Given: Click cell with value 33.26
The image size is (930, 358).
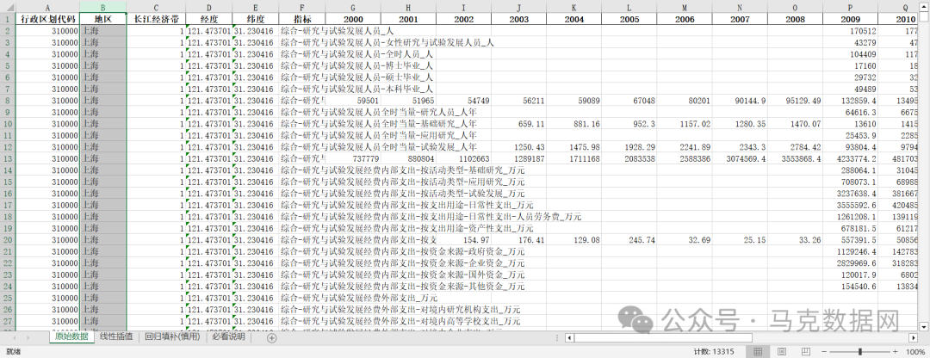Looking at the screenshot, I should (795, 239).
